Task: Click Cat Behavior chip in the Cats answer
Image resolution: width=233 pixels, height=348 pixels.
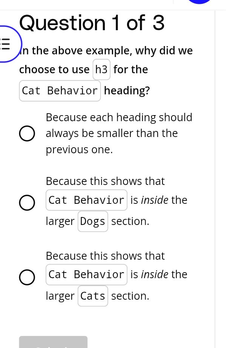Action: point(86,275)
